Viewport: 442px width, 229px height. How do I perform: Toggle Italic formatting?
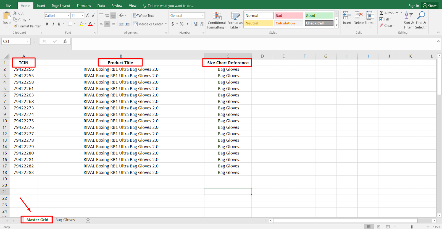[x=53, y=24]
